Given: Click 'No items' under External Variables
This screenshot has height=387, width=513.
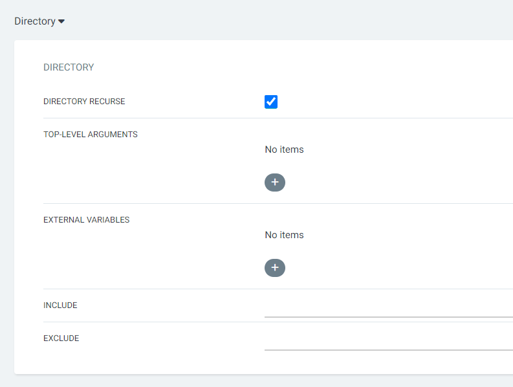Looking at the screenshot, I should pyautogui.click(x=284, y=235).
